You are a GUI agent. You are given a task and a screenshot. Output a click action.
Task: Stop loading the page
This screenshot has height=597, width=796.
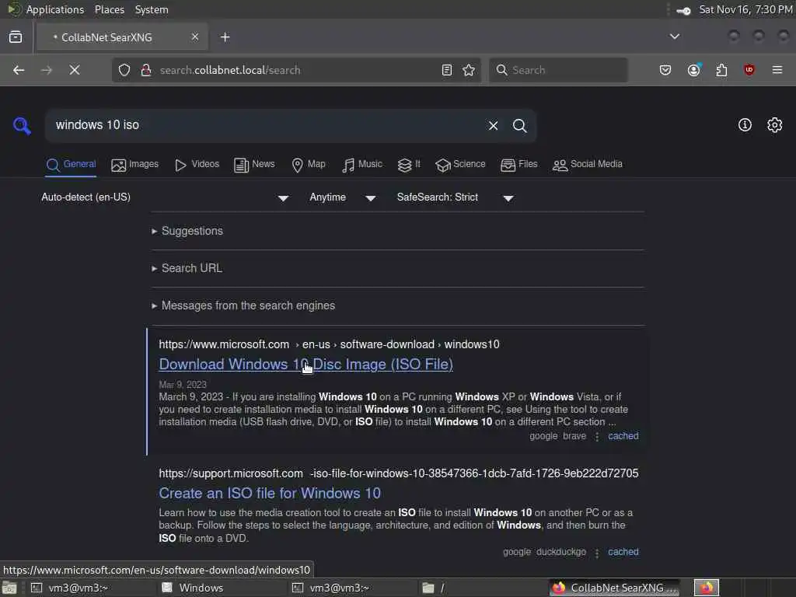[75, 70]
